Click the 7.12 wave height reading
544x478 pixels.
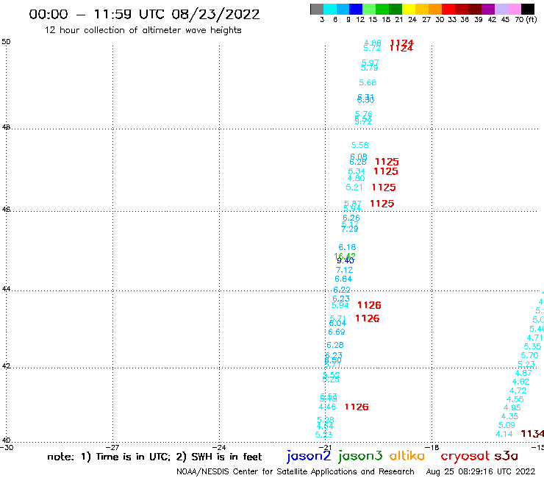(344, 270)
